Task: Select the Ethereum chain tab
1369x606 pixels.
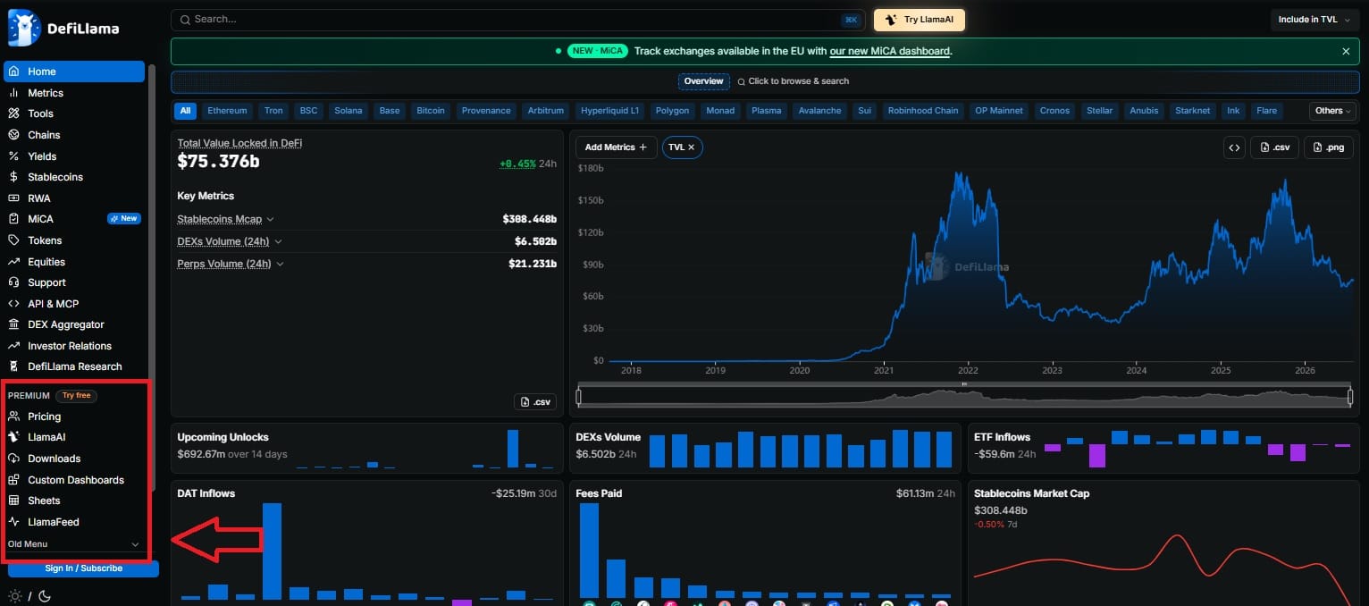Action: click(x=227, y=111)
